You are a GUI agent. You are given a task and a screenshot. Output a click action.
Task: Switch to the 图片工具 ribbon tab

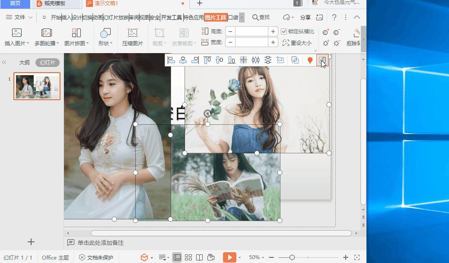click(x=217, y=18)
